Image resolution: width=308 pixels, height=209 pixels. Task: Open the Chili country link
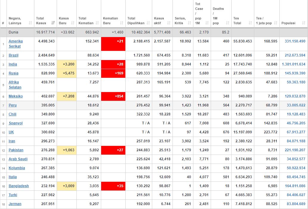13,114
